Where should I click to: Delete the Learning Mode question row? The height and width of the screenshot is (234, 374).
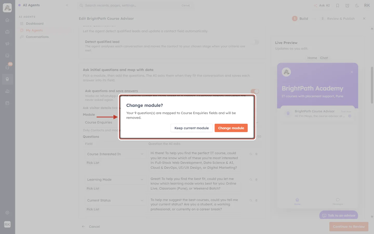click(x=256, y=179)
